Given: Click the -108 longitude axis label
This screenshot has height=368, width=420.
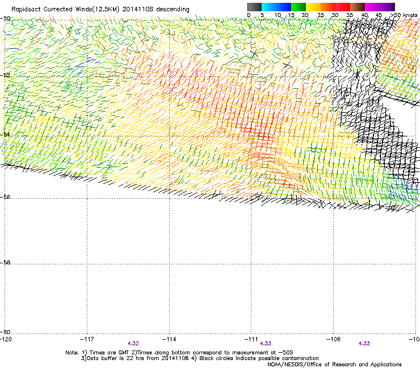Looking at the screenshot, I should [334, 339].
